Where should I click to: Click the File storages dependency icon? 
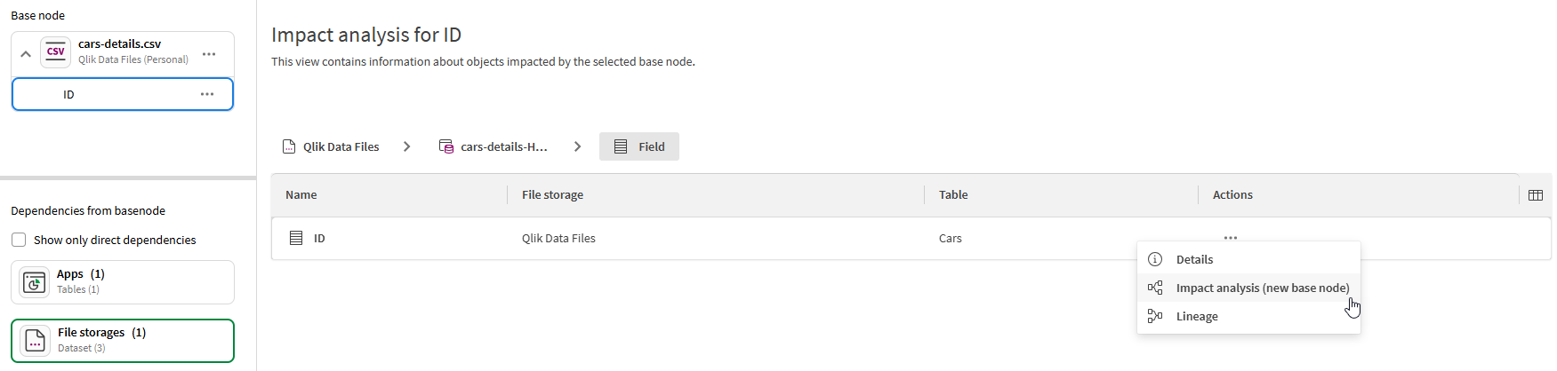click(x=35, y=341)
